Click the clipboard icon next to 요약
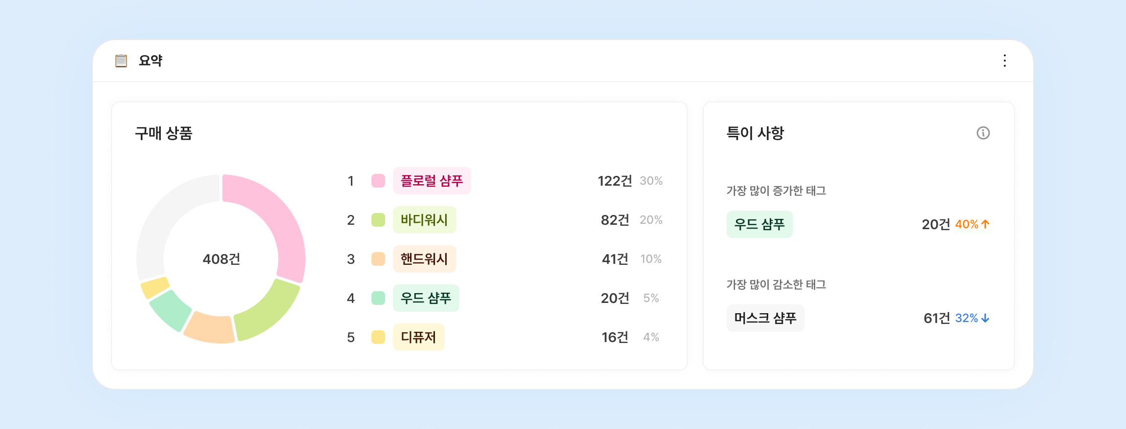This screenshot has width=1126, height=429. click(121, 61)
